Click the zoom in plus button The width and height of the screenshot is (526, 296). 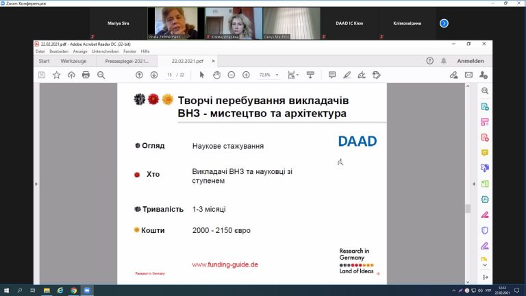[246, 75]
